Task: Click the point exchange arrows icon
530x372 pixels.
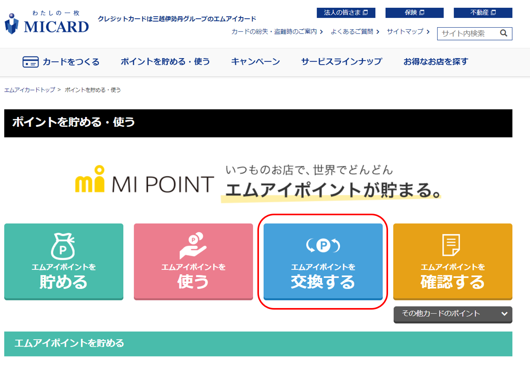Action: (323, 245)
